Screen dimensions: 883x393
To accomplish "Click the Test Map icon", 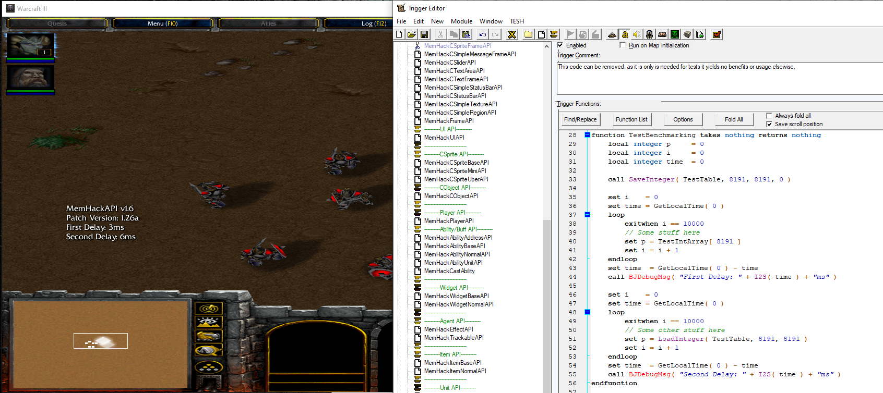I will click(717, 34).
